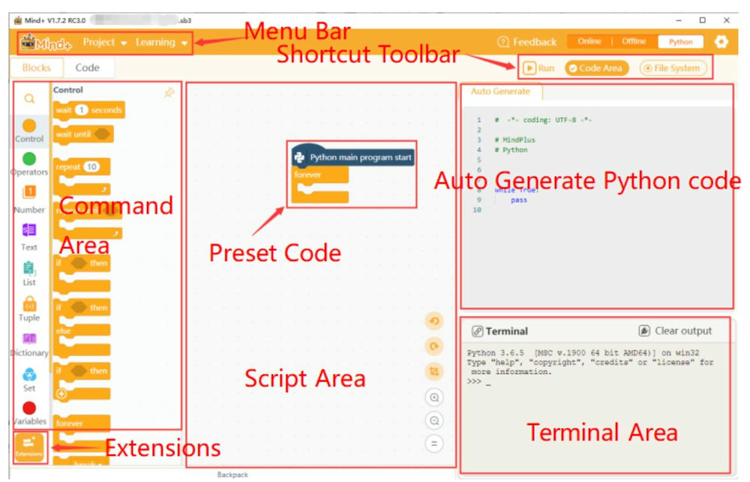Click the Feedback question mark icon
This screenshot has height=482, width=750.
coord(503,42)
